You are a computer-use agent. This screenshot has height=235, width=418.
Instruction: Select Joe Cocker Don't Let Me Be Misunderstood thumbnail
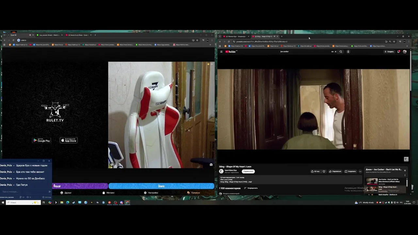pos(372,181)
